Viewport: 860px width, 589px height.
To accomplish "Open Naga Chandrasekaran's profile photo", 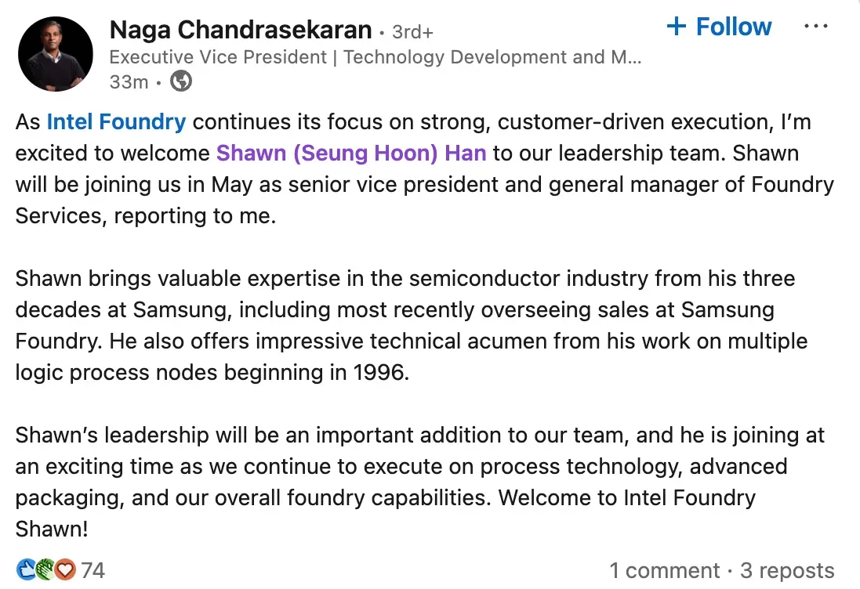I will click(55, 54).
